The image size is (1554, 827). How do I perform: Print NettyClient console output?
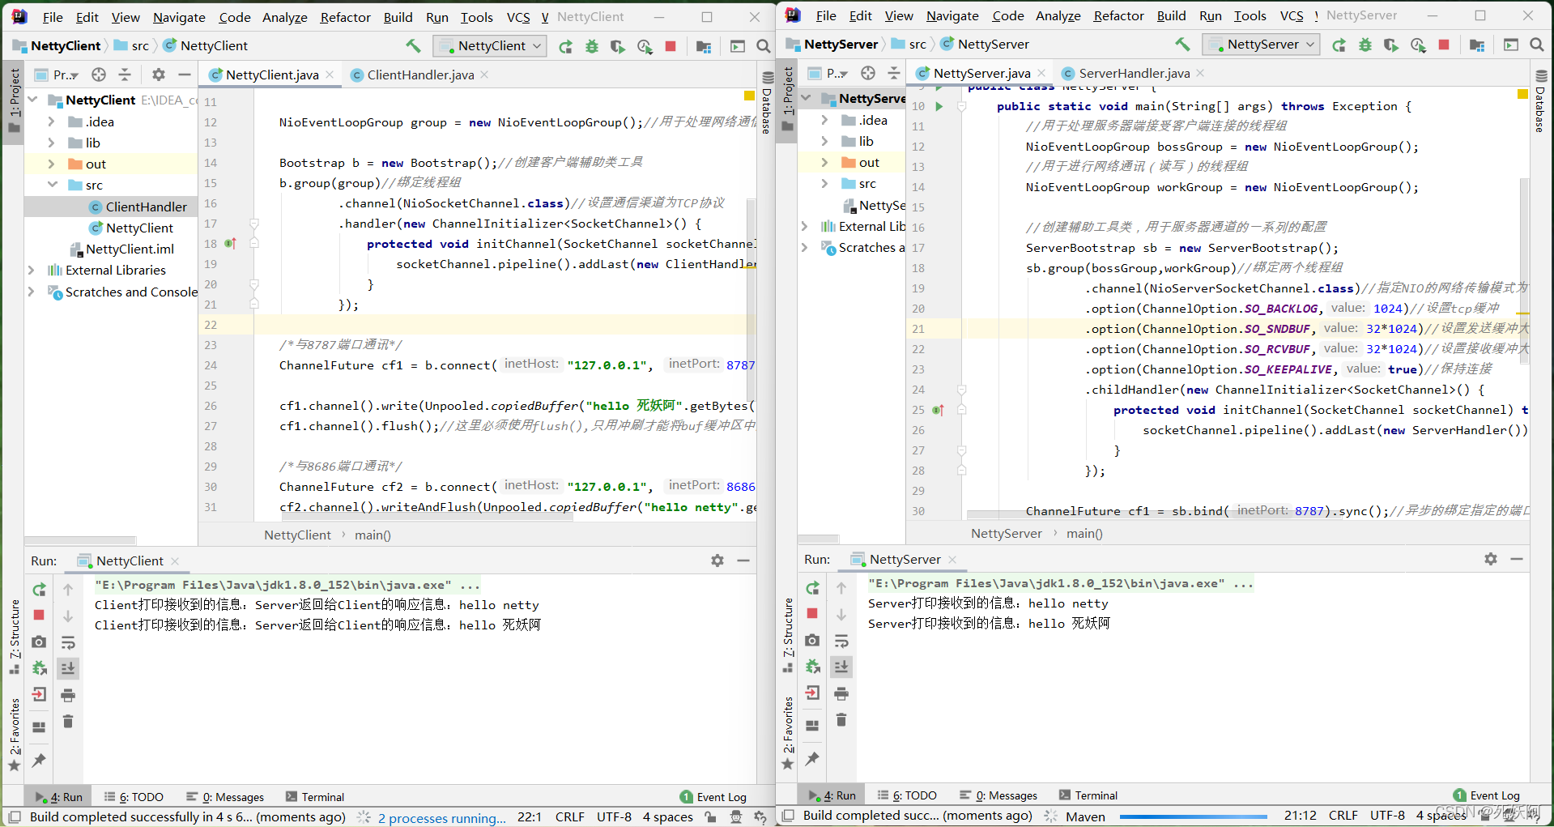tap(68, 695)
